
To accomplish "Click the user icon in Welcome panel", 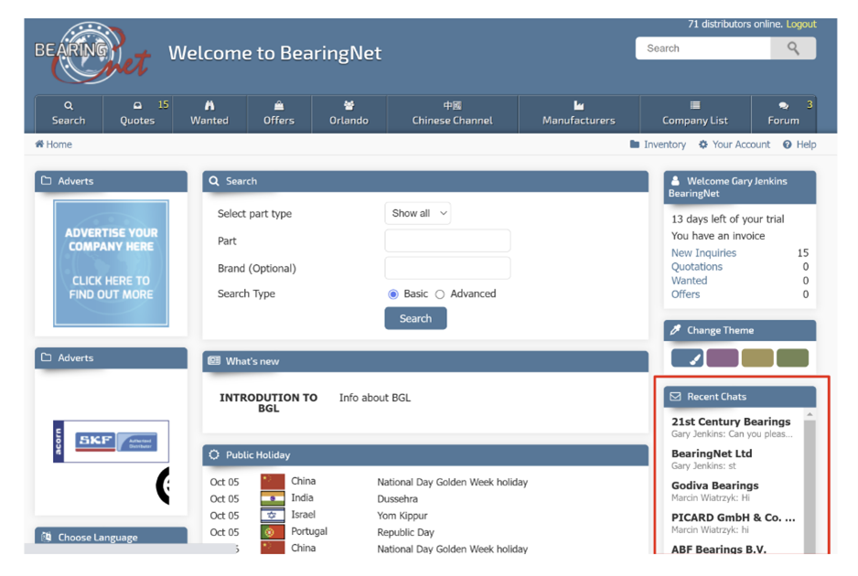I will (675, 180).
